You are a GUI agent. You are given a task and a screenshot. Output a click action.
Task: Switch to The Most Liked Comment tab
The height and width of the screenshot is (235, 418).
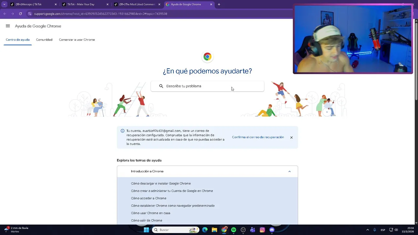coord(137,4)
